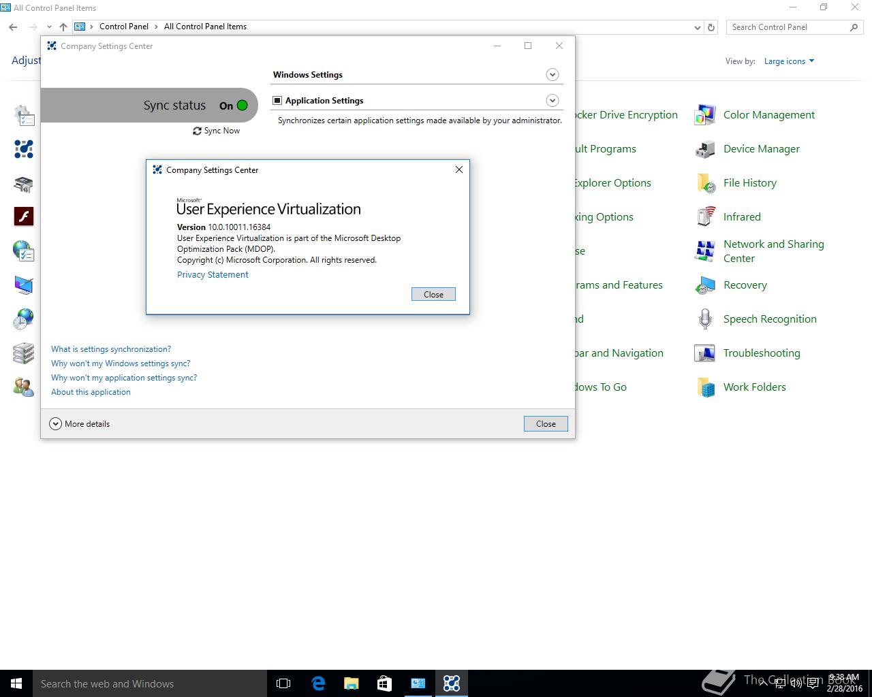Collapse the Application Settings section chevron

tap(552, 101)
